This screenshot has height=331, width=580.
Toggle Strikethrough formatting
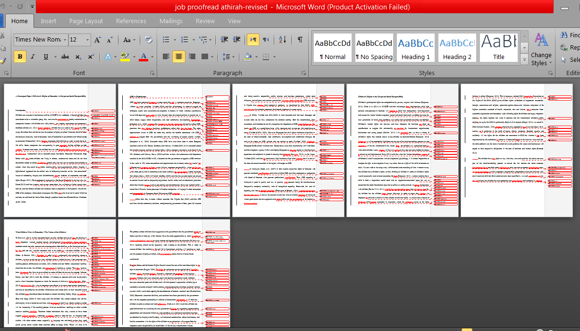[66, 57]
